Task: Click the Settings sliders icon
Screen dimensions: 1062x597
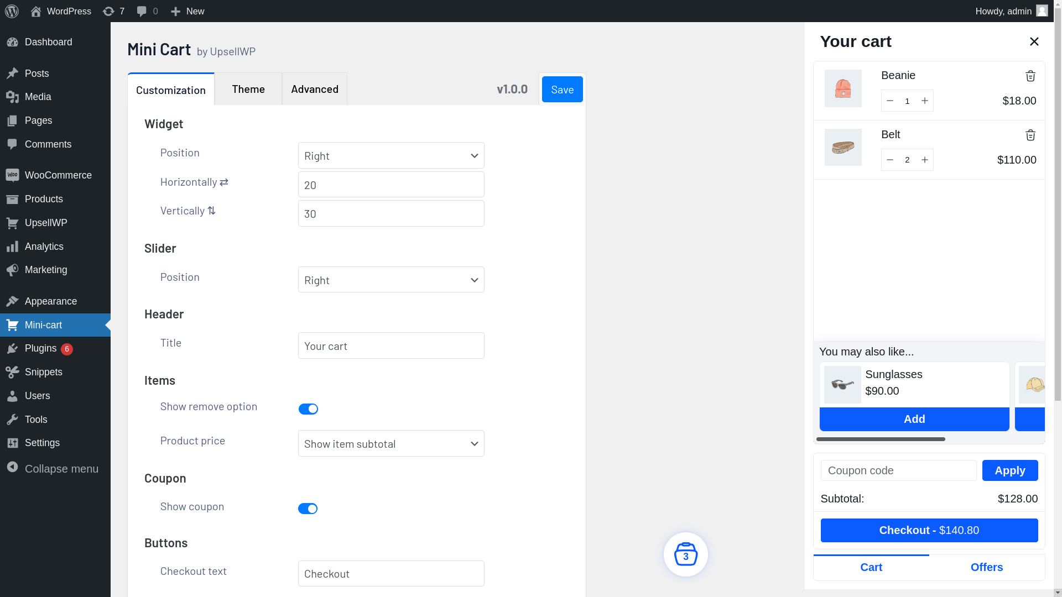Action: click(x=12, y=443)
